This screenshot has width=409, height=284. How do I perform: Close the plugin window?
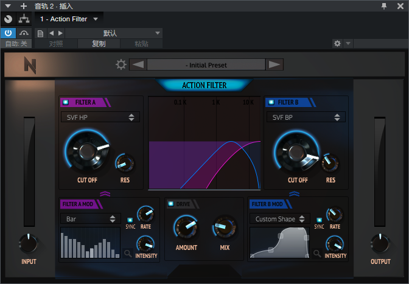point(400,6)
